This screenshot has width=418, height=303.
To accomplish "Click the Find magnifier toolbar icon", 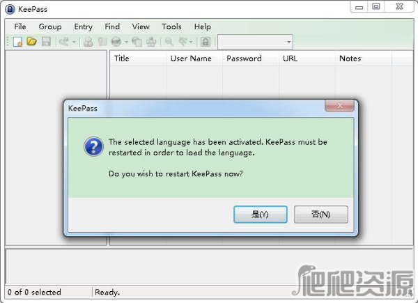I will click(x=169, y=42).
